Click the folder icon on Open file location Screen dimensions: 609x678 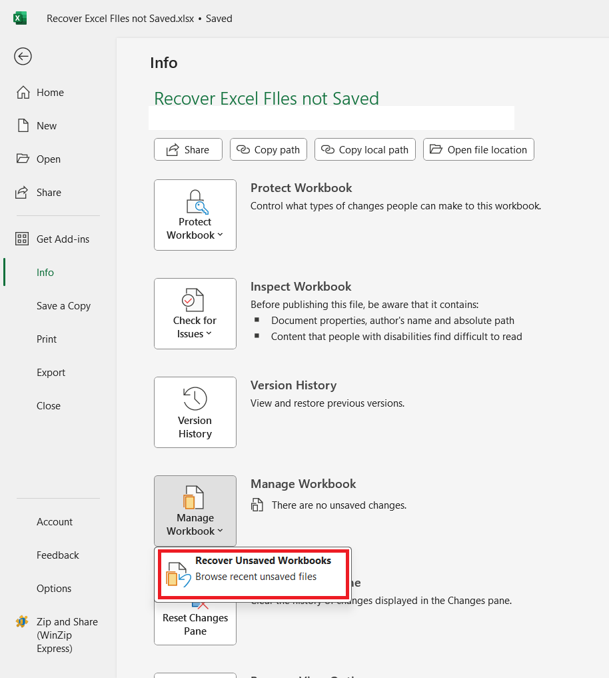coord(436,149)
